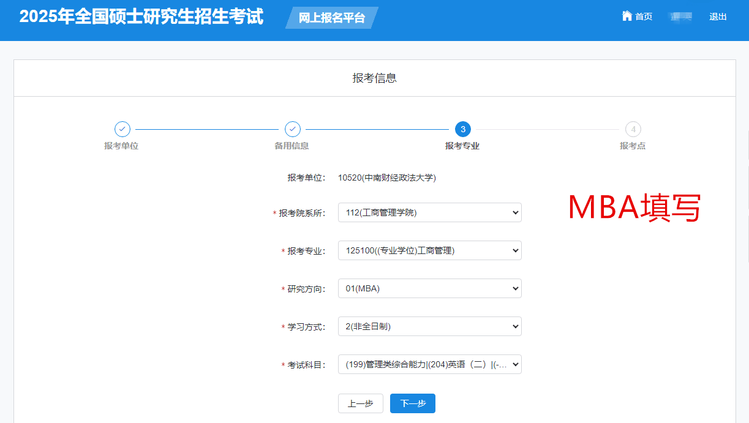Select the 备用信息 step label

292,146
